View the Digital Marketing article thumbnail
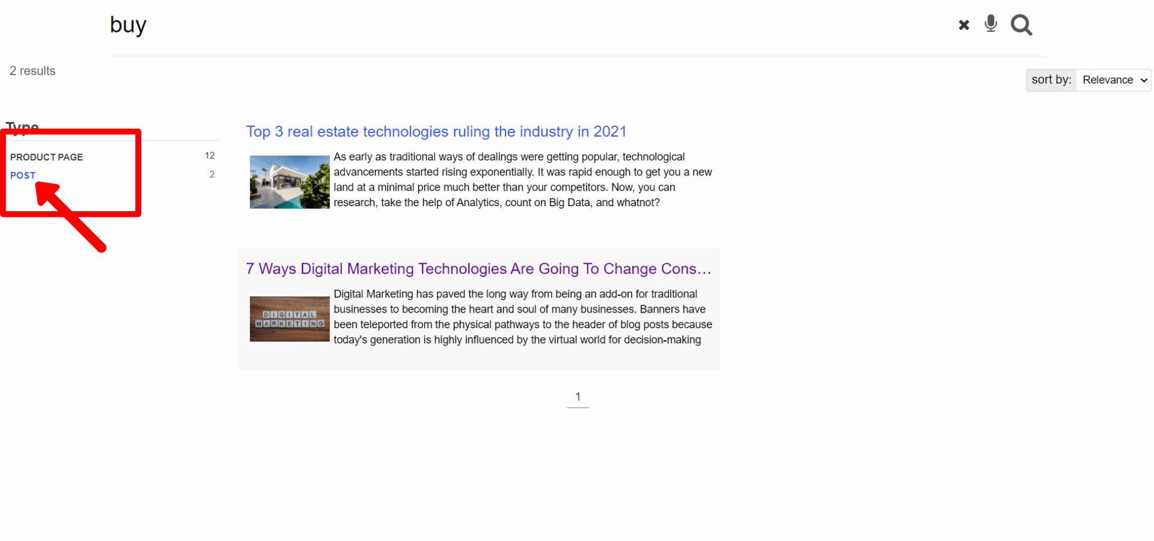The width and height of the screenshot is (1154, 541). pyautogui.click(x=289, y=319)
